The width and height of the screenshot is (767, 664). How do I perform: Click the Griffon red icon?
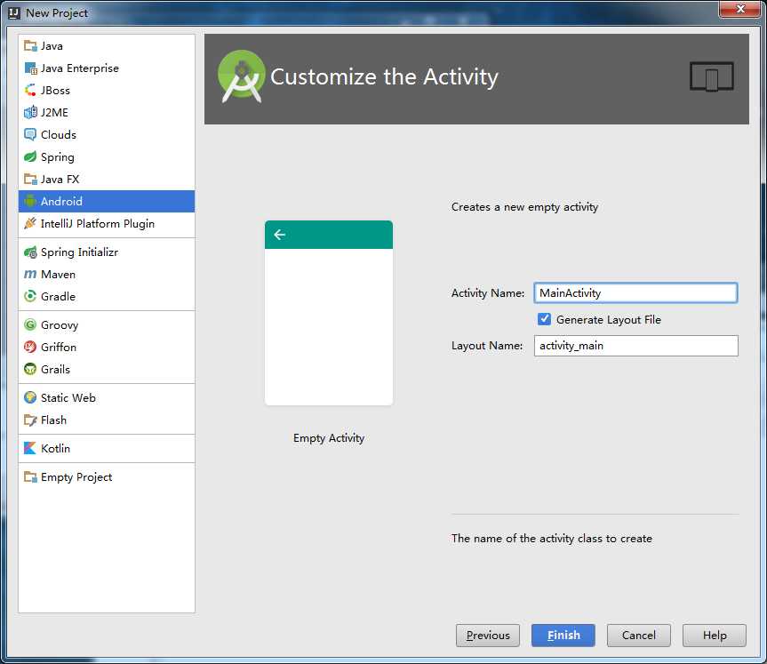pyautogui.click(x=30, y=347)
